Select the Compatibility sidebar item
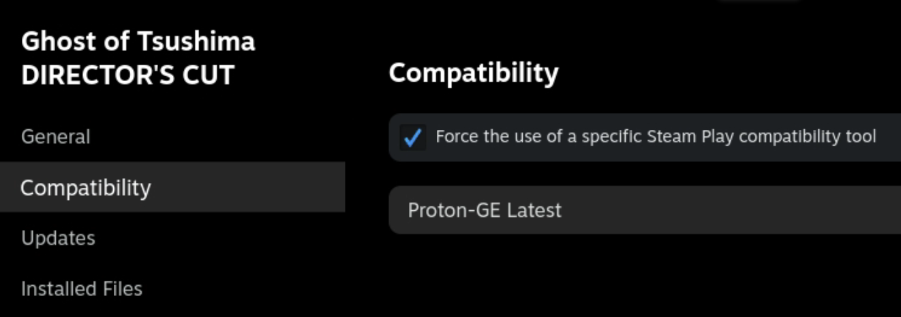The width and height of the screenshot is (901, 317). coord(86,187)
